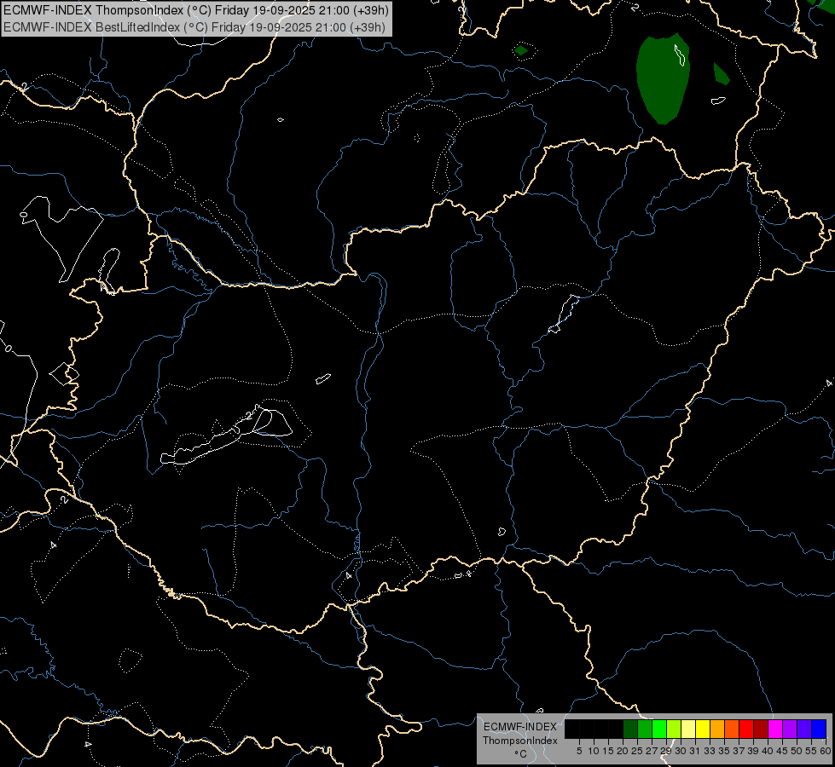Select orange 33-35 legend swatch
Viewport: 835px width, 767px height.
717,729
